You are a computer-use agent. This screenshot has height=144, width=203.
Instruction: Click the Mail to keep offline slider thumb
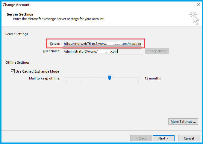tap(110, 78)
